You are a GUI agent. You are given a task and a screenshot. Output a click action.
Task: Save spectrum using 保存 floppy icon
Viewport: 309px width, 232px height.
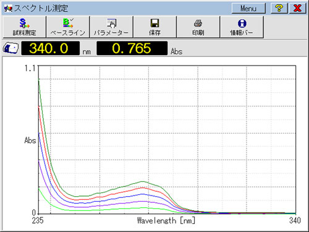click(154, 27)
